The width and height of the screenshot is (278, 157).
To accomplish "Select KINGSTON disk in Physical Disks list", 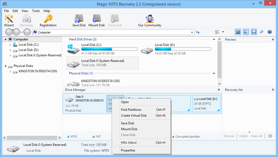I will (100, 83).
